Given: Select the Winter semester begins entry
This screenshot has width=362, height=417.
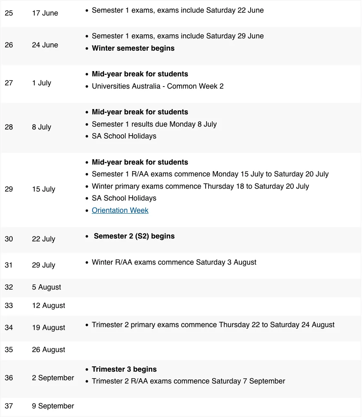Looking at the screenshot, I should [x=133, y=48].
